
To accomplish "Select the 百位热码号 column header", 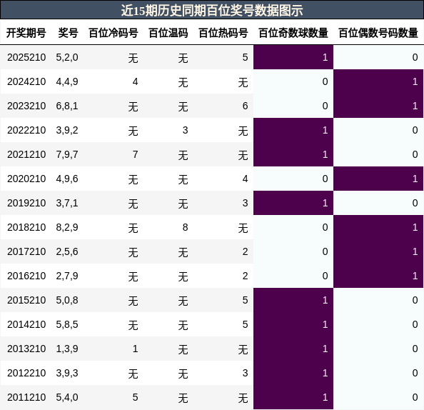I will point(223,33).
